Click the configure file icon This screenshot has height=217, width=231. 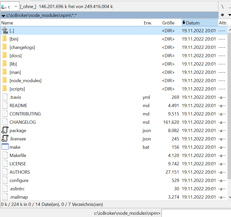pos(5,180)
